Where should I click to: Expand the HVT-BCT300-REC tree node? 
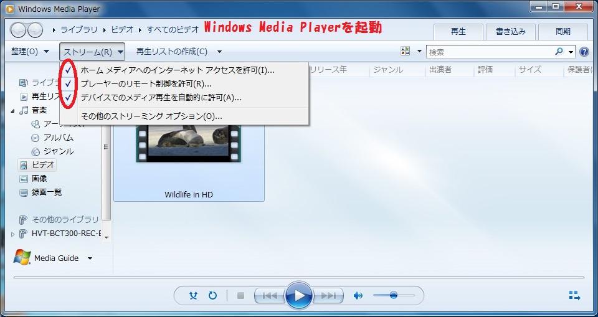(13, 234)
